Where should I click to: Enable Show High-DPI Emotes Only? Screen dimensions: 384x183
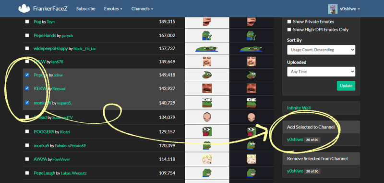tap(289, 30)
